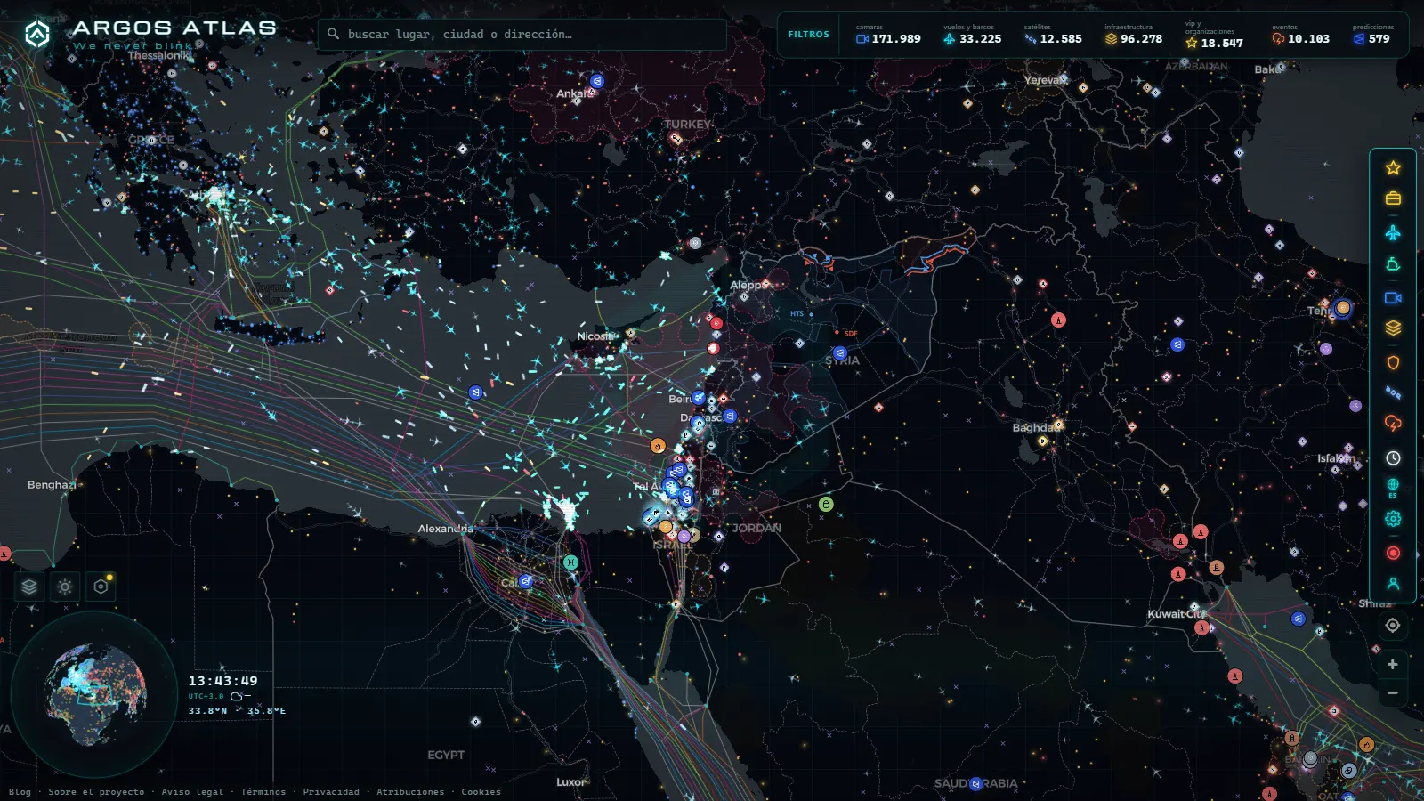Select the satellite sidebar icon
Image resolution: width=1424 pixels, height=801 pixels.
coord(1393,392)
